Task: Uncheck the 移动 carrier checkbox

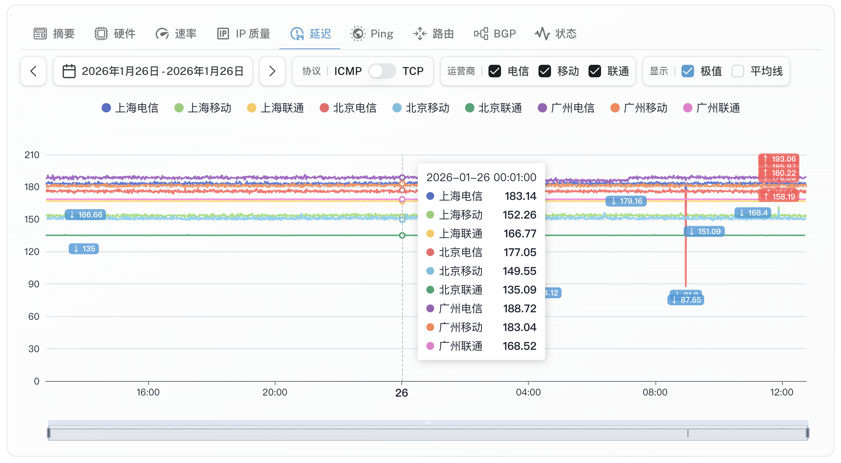Action: 545,71
